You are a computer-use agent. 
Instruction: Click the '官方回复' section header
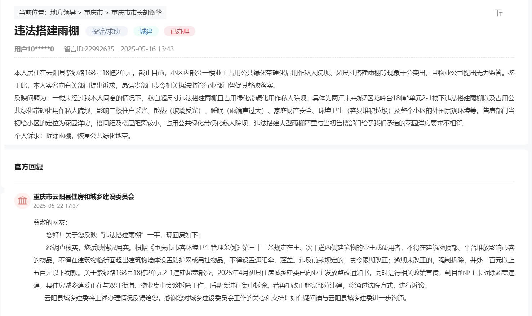(28, 167)
